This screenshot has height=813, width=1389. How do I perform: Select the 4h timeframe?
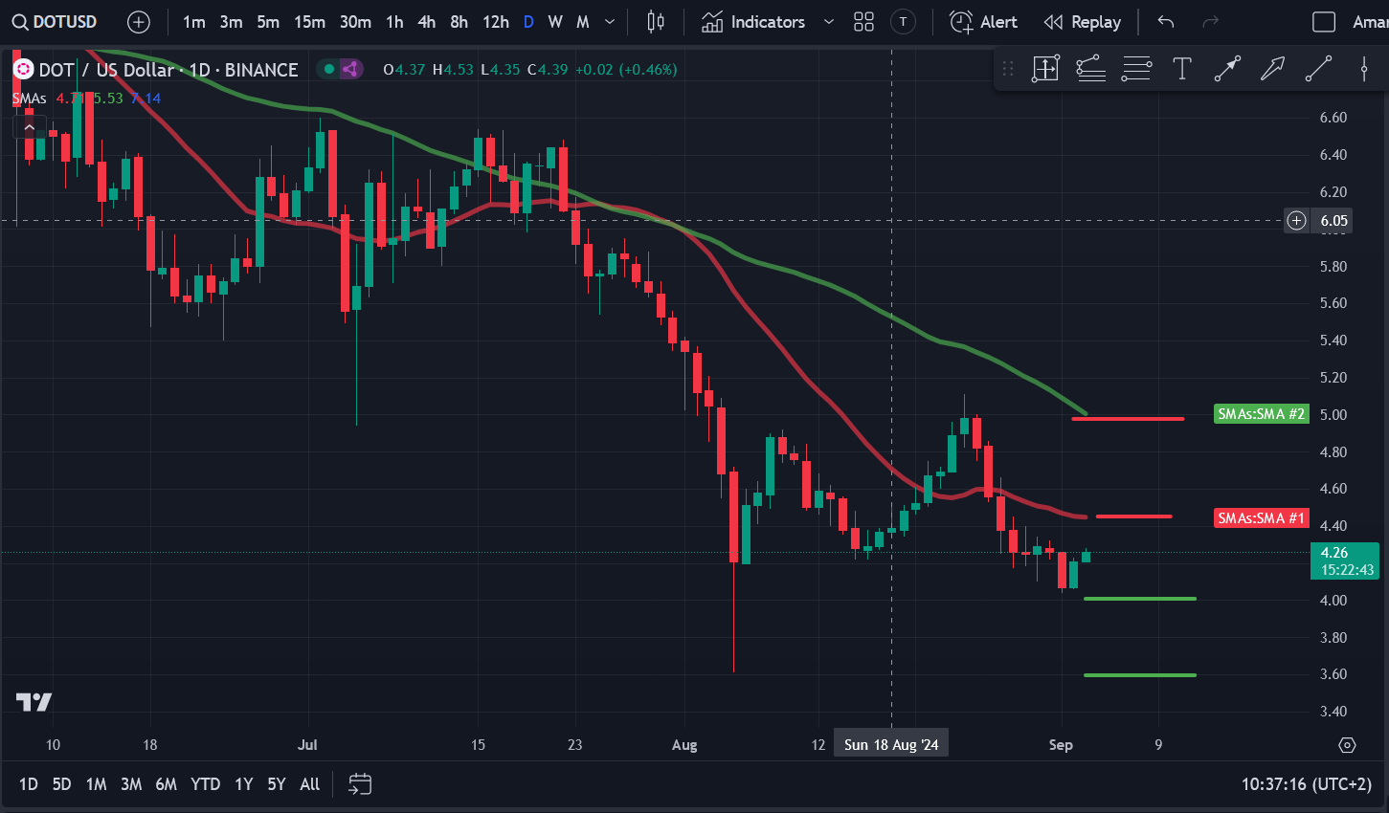click(427, 22)
